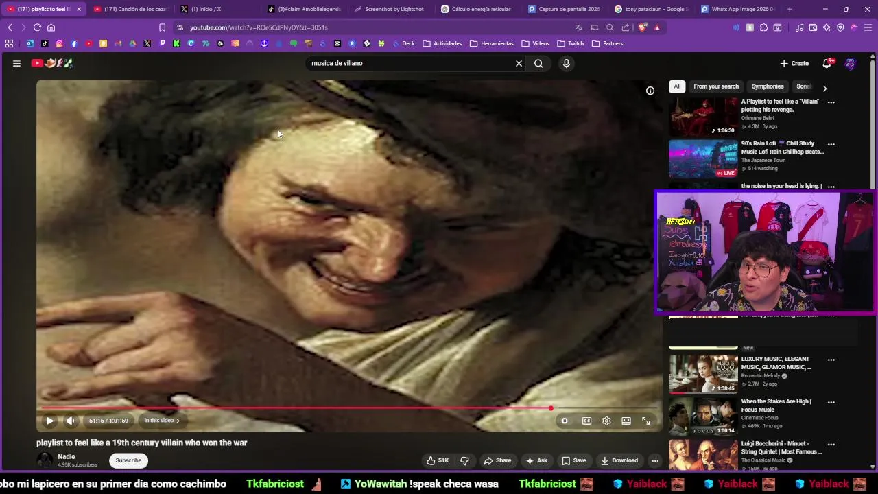Open options for 'LUXURY MUSIC' video
The height and width of the screenshot is (494, 878).
tap(831, 360)
